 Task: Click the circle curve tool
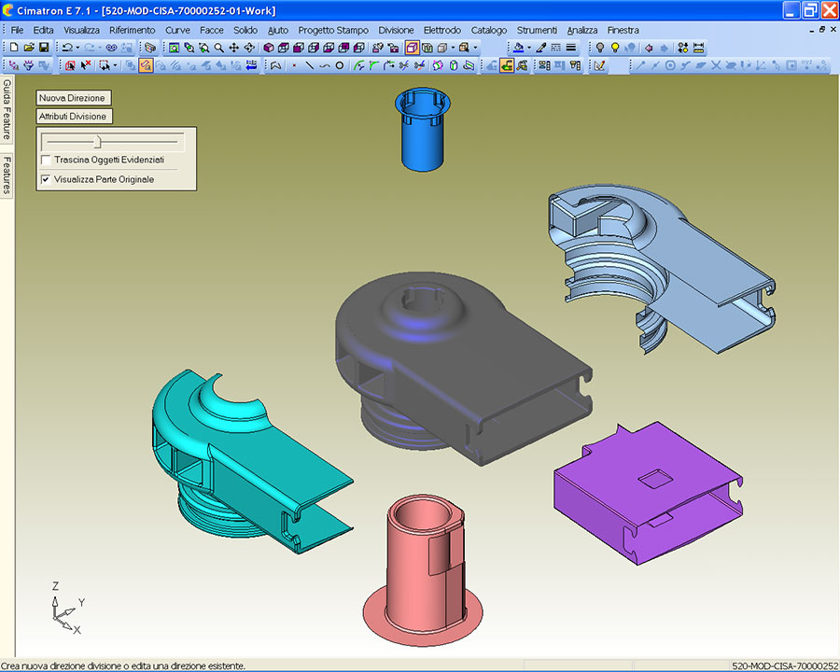[339, 65]
